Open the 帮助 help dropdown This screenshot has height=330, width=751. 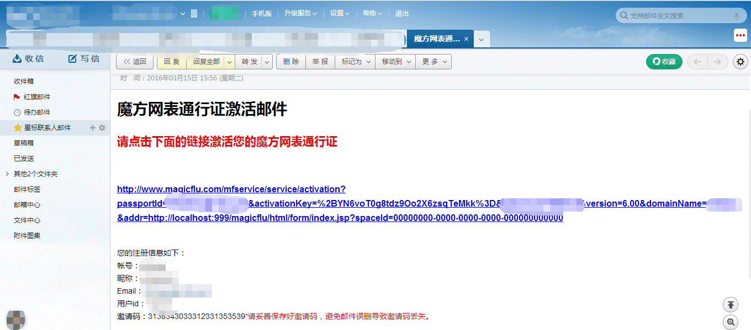pos(372,14)
